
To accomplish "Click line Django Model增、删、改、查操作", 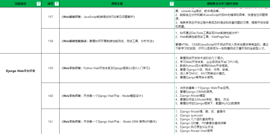I will click(200, 112).
